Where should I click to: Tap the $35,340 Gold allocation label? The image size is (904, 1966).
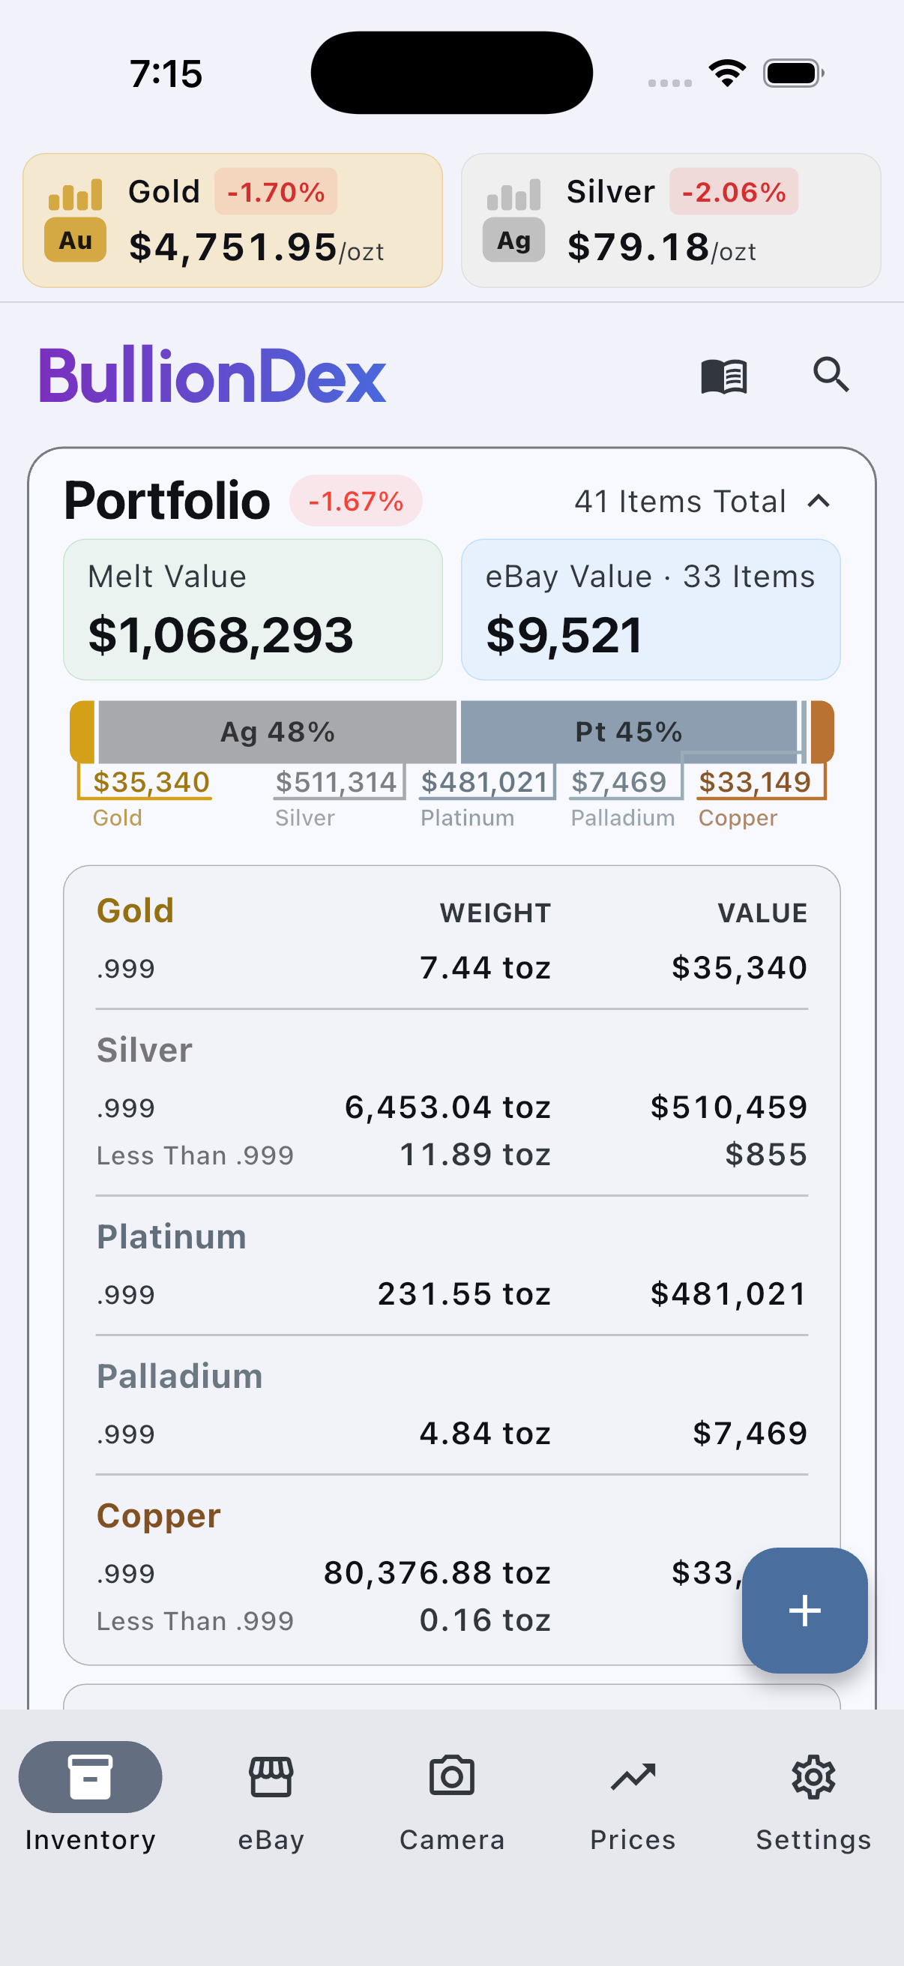click(151, 782)
